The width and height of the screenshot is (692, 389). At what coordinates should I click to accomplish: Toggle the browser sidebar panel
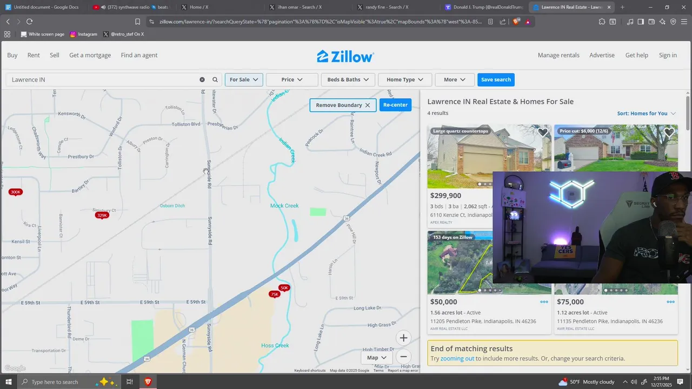click(x=641, y=22)
